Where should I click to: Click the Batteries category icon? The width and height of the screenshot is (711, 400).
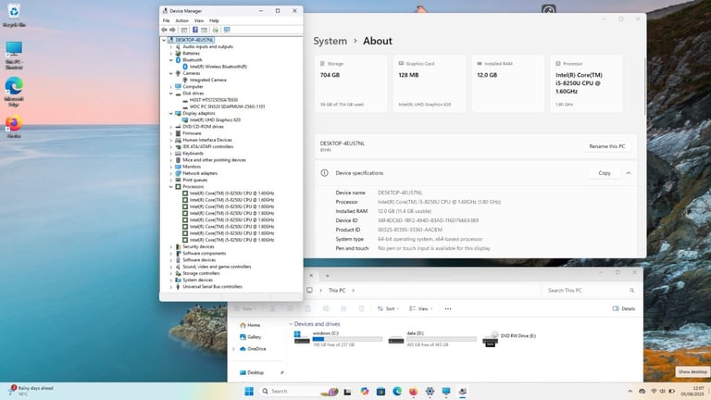point(178,53)
